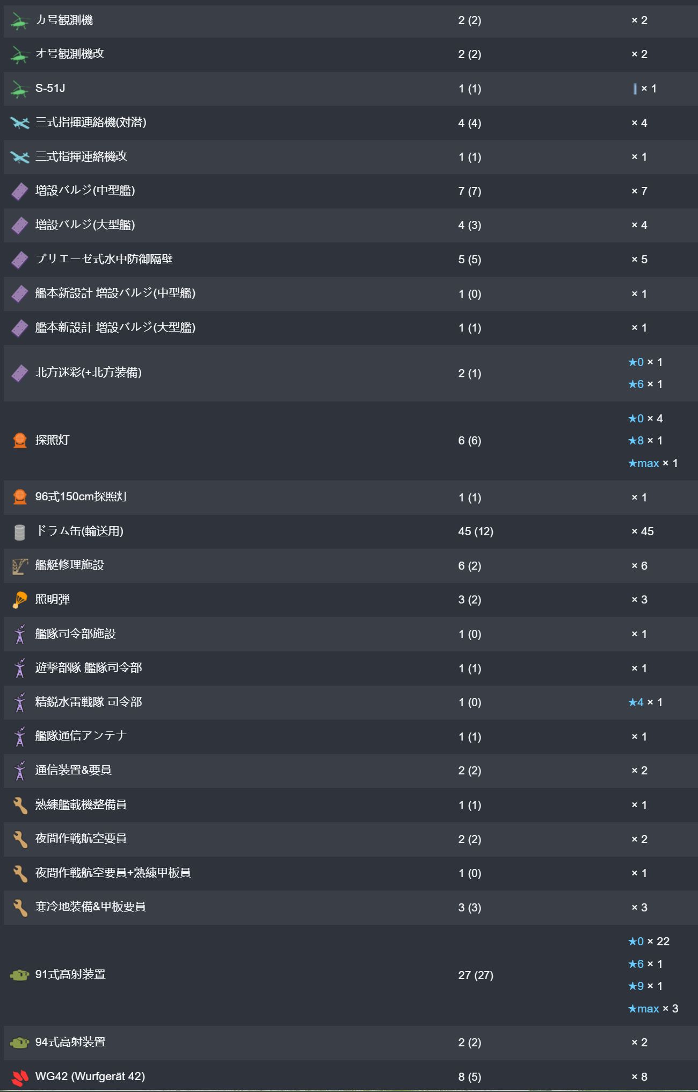Select the 96式150cm探照灯 equipment name

tap(81, 497)
